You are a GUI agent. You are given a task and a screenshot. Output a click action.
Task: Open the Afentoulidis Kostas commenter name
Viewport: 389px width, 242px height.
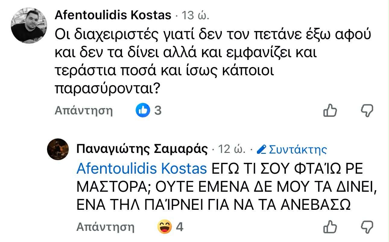(113, 15)
